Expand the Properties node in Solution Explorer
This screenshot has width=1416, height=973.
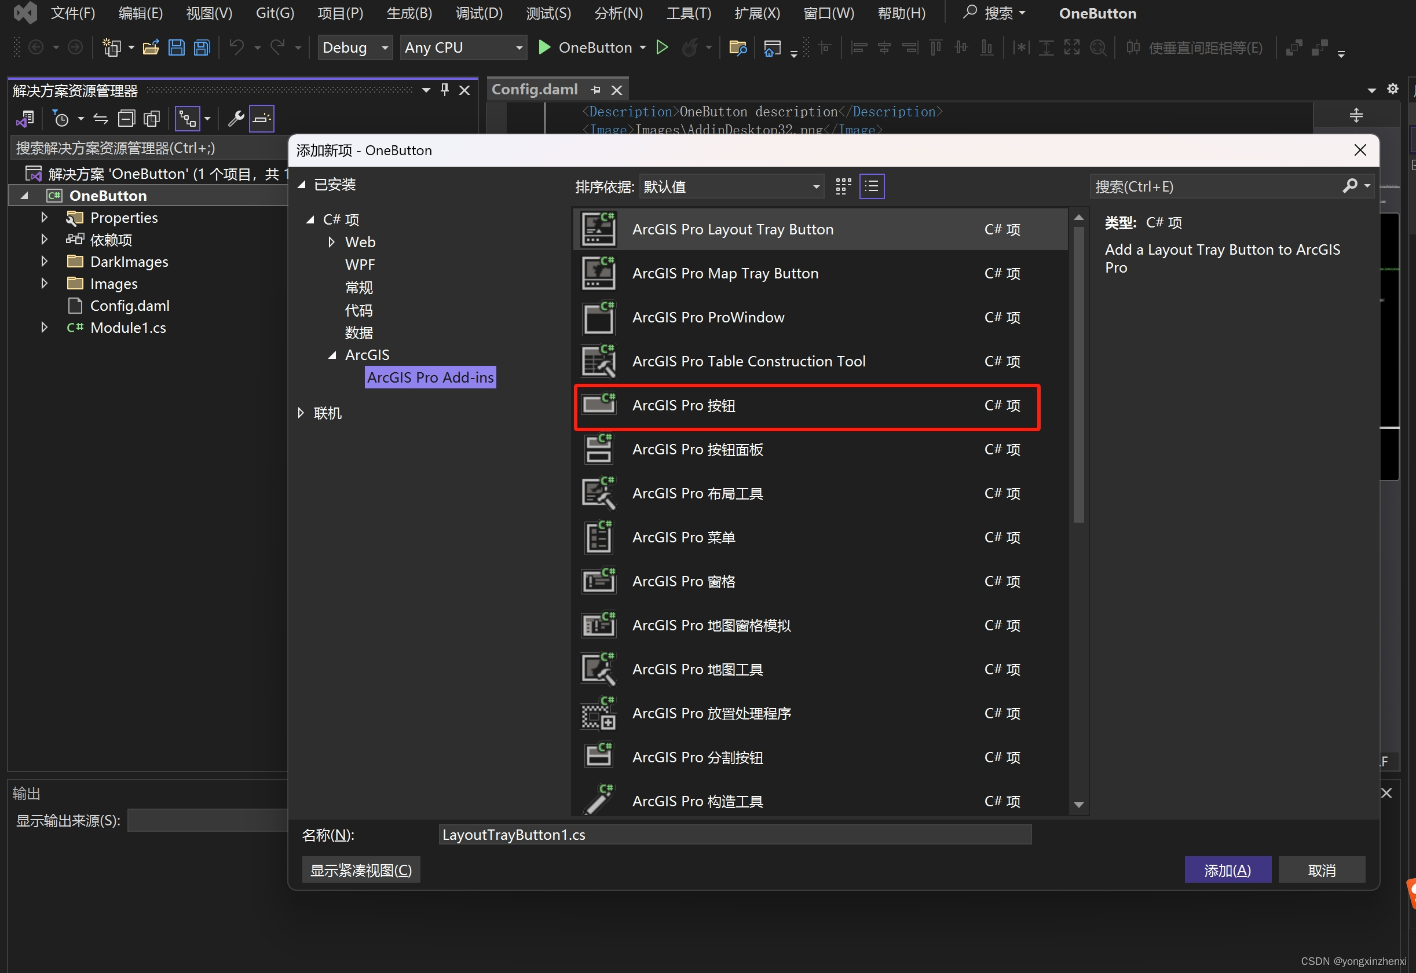[44, 217]
